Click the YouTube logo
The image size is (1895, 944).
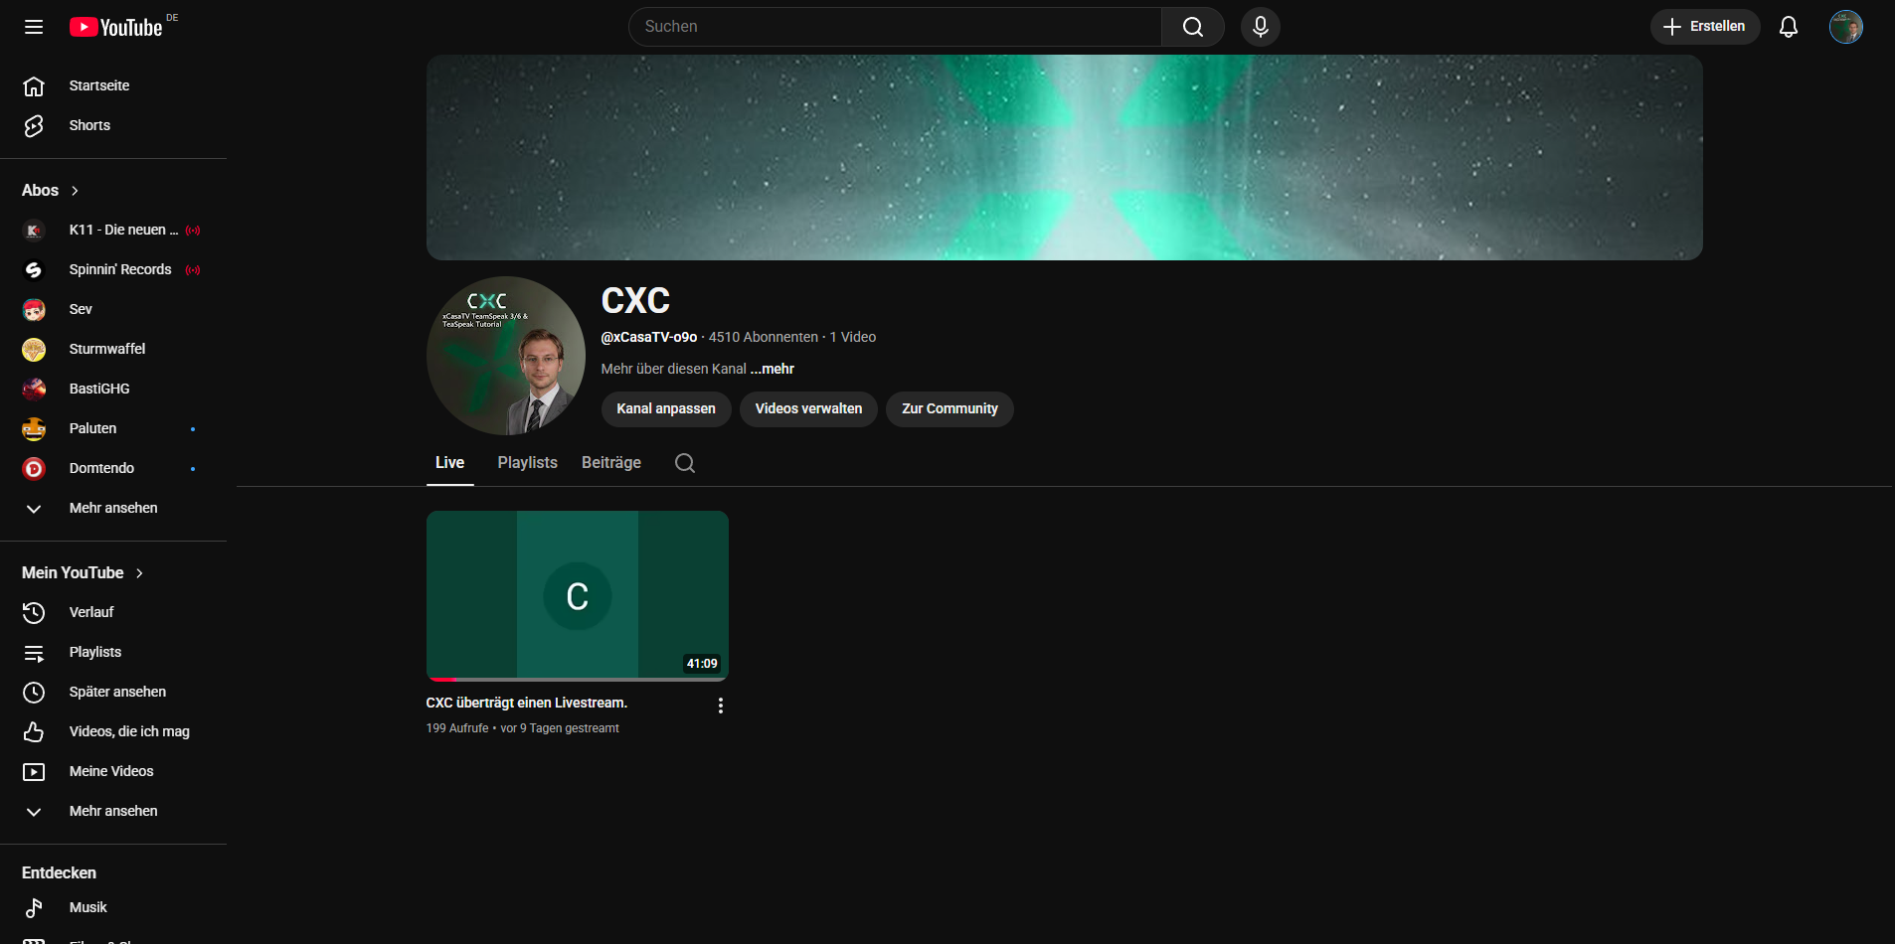pos(116,27)
